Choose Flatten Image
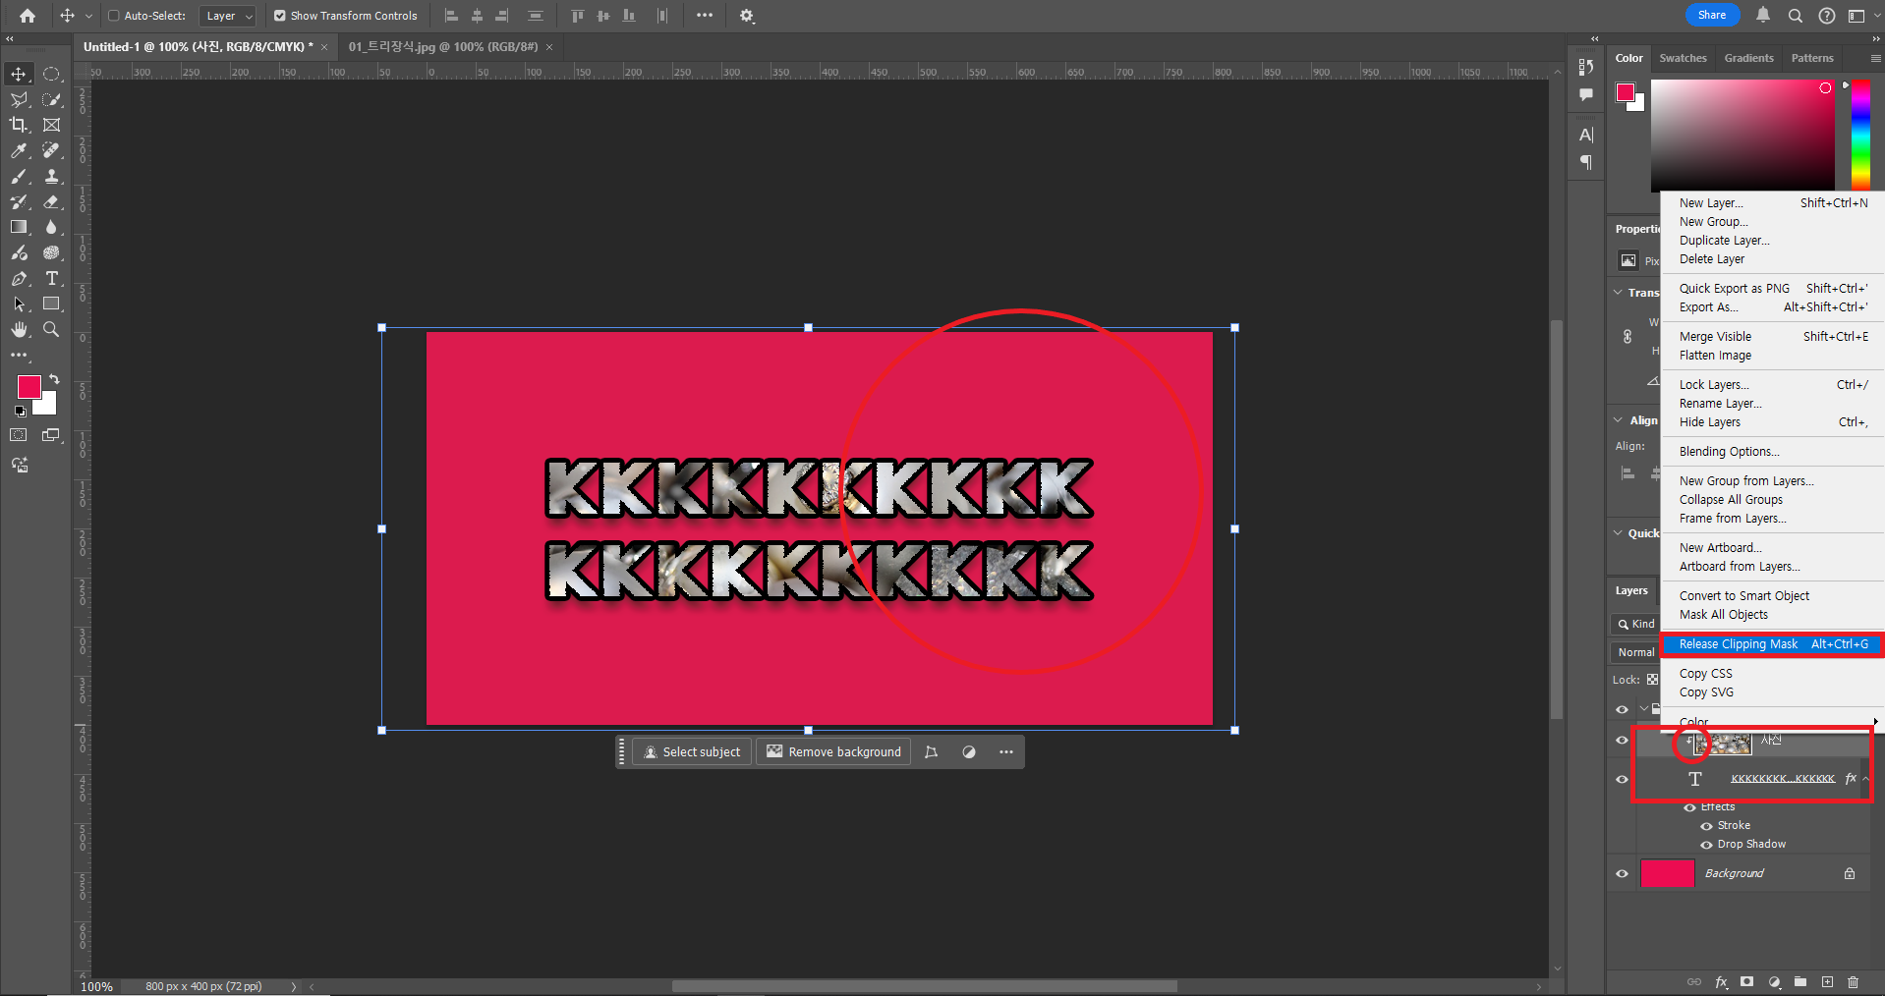 [1715, 356]
